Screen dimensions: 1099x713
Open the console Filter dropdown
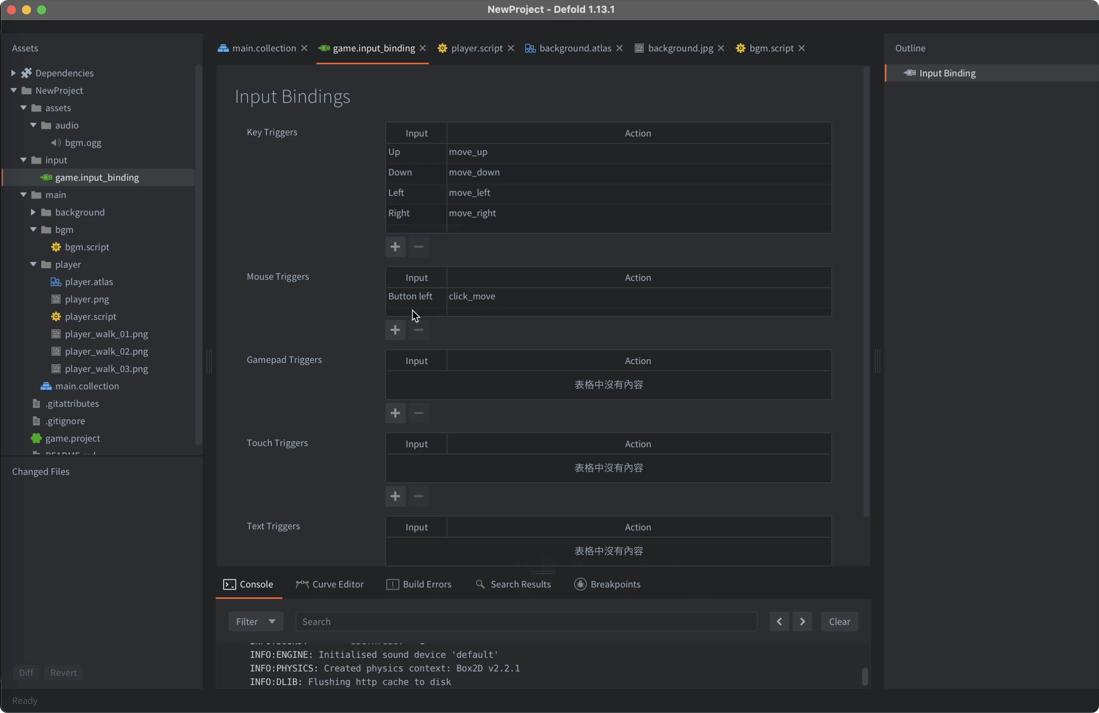[x=255, y=622]
